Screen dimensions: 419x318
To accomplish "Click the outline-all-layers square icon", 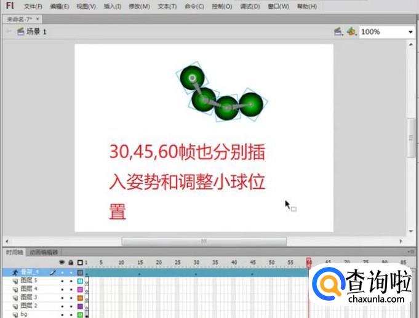I will pyautogui.click(x=80, y=263).
